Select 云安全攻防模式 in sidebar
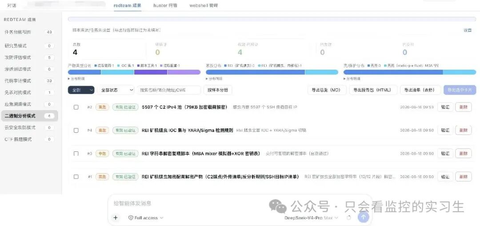The width and height of the screenshot is (480, 226). (29, 127)
